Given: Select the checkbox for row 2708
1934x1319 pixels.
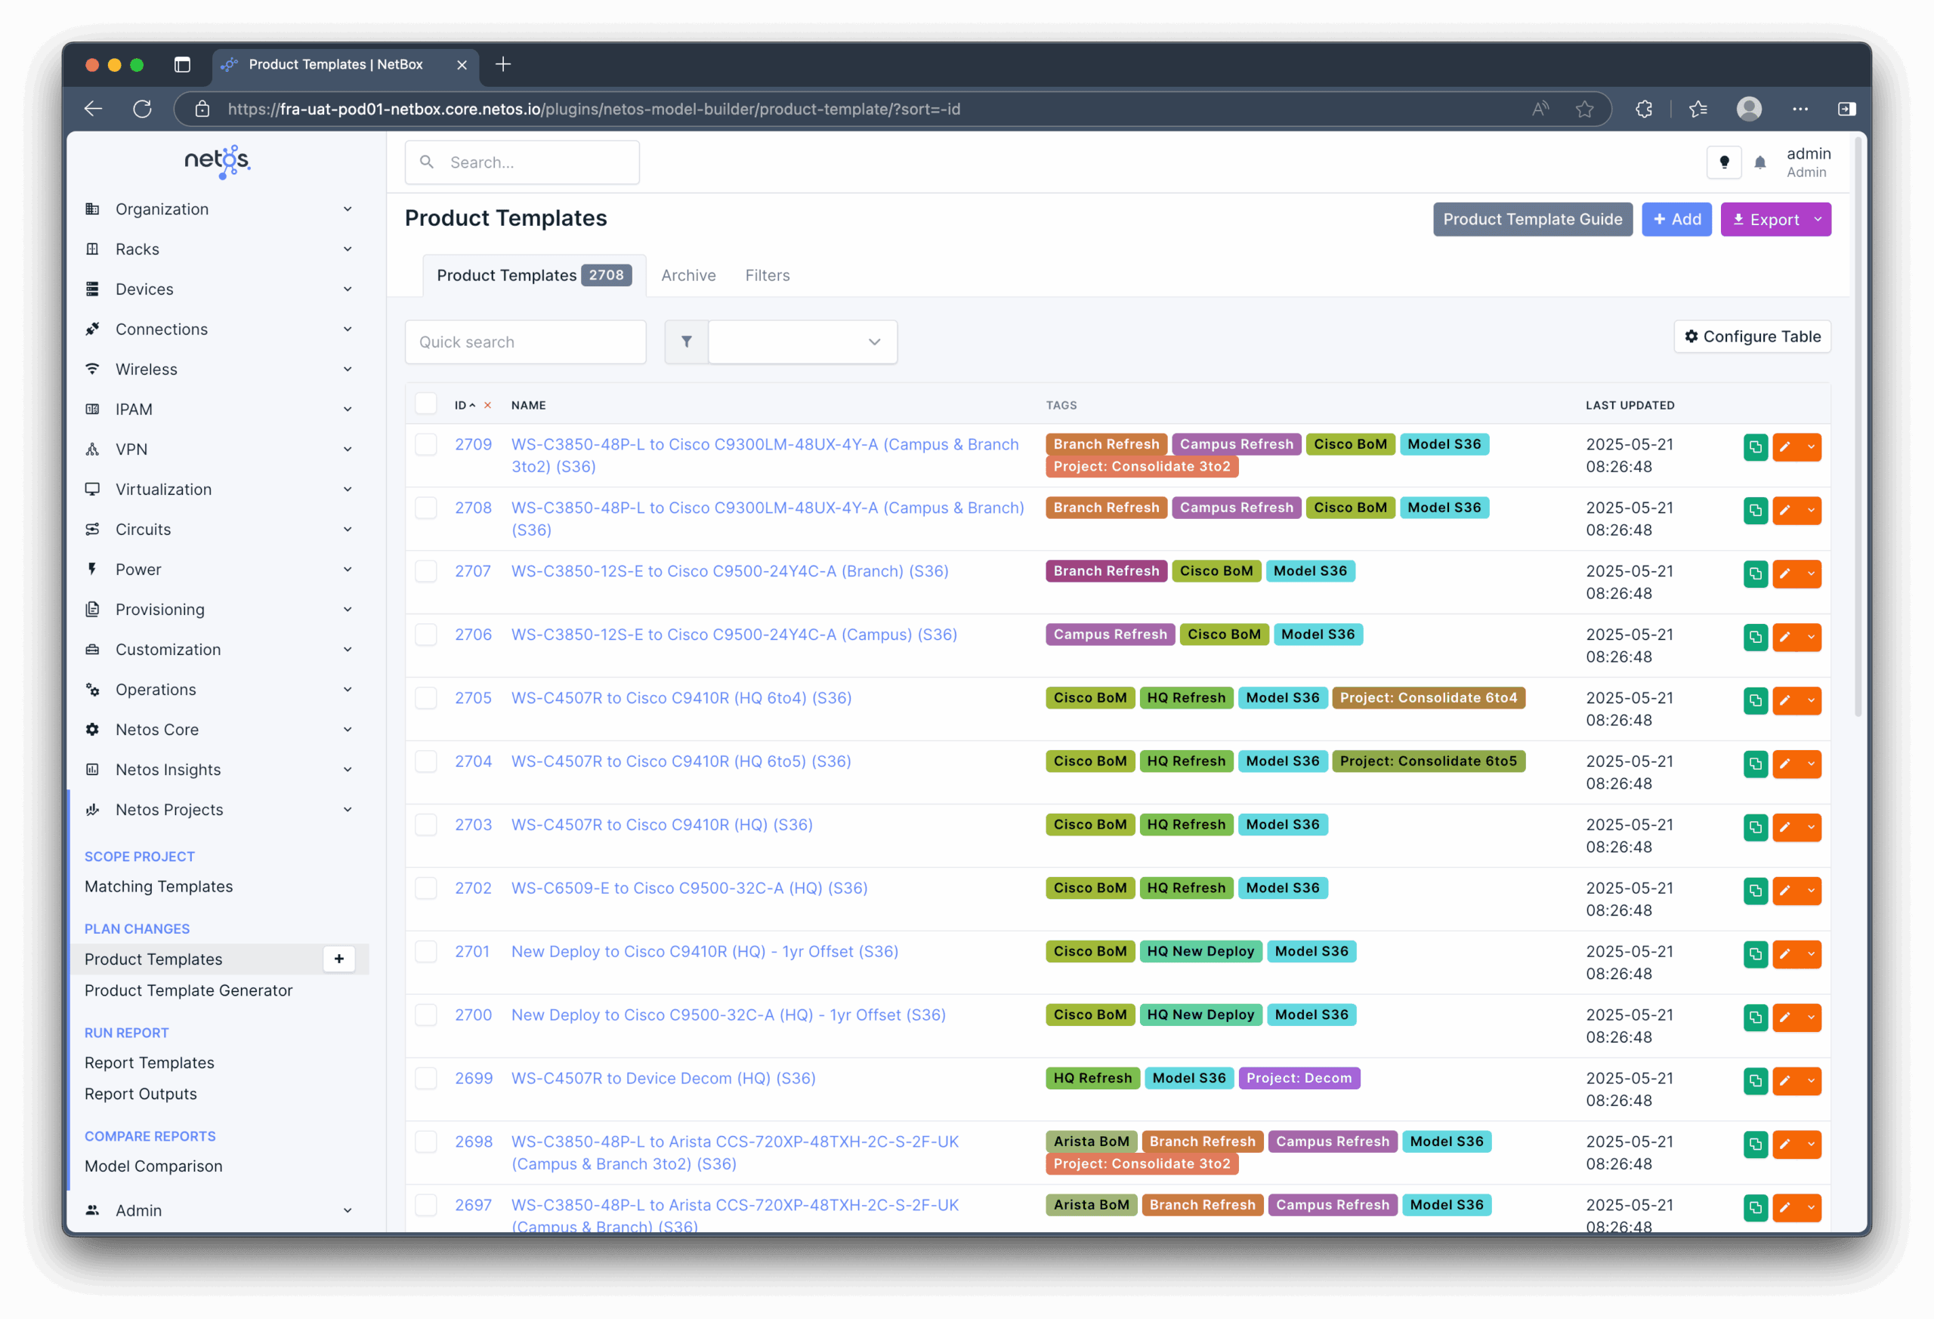Looking at the screenshot, I should click(426, 508).
